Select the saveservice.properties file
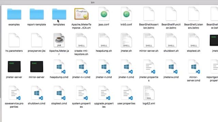The width and height of the screenshot is (218, 122). click(14, 93)
